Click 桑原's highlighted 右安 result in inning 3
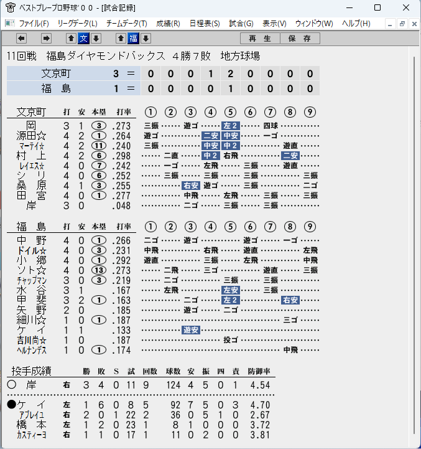421x449 pixels. point(191,186)
